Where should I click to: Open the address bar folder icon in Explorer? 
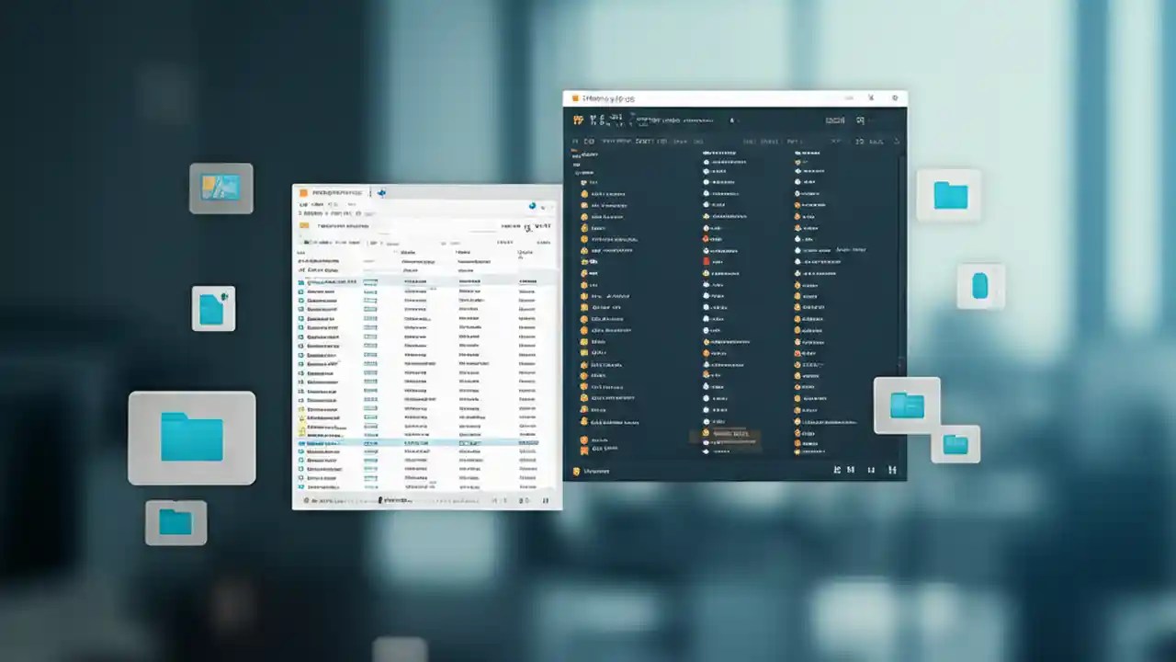click(304, 224)
